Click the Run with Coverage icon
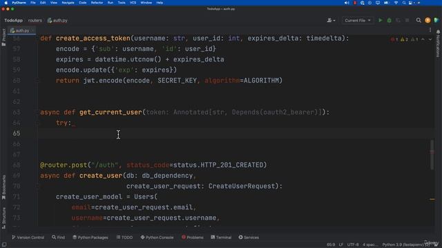This screenshot has height=248, width=442. point(398,20)
